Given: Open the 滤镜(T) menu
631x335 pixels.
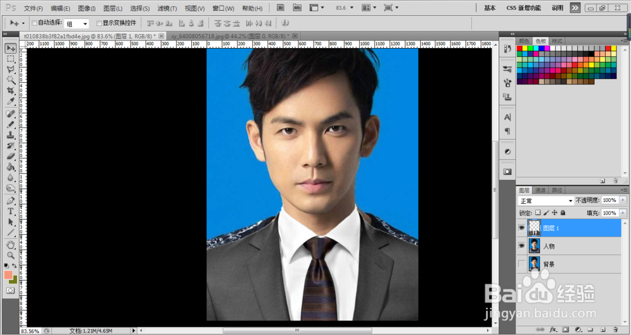Looking at the screenshot, I should [x=167, y=8].
